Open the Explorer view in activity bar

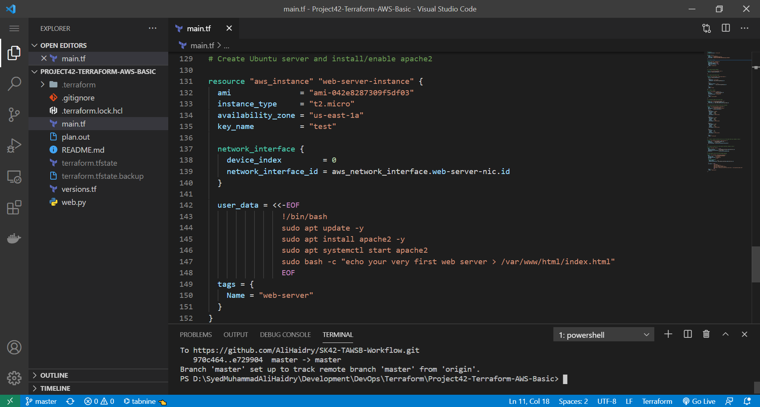tap(14, 53)
